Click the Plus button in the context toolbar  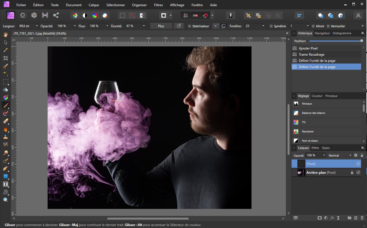click(x=161, y=26)
